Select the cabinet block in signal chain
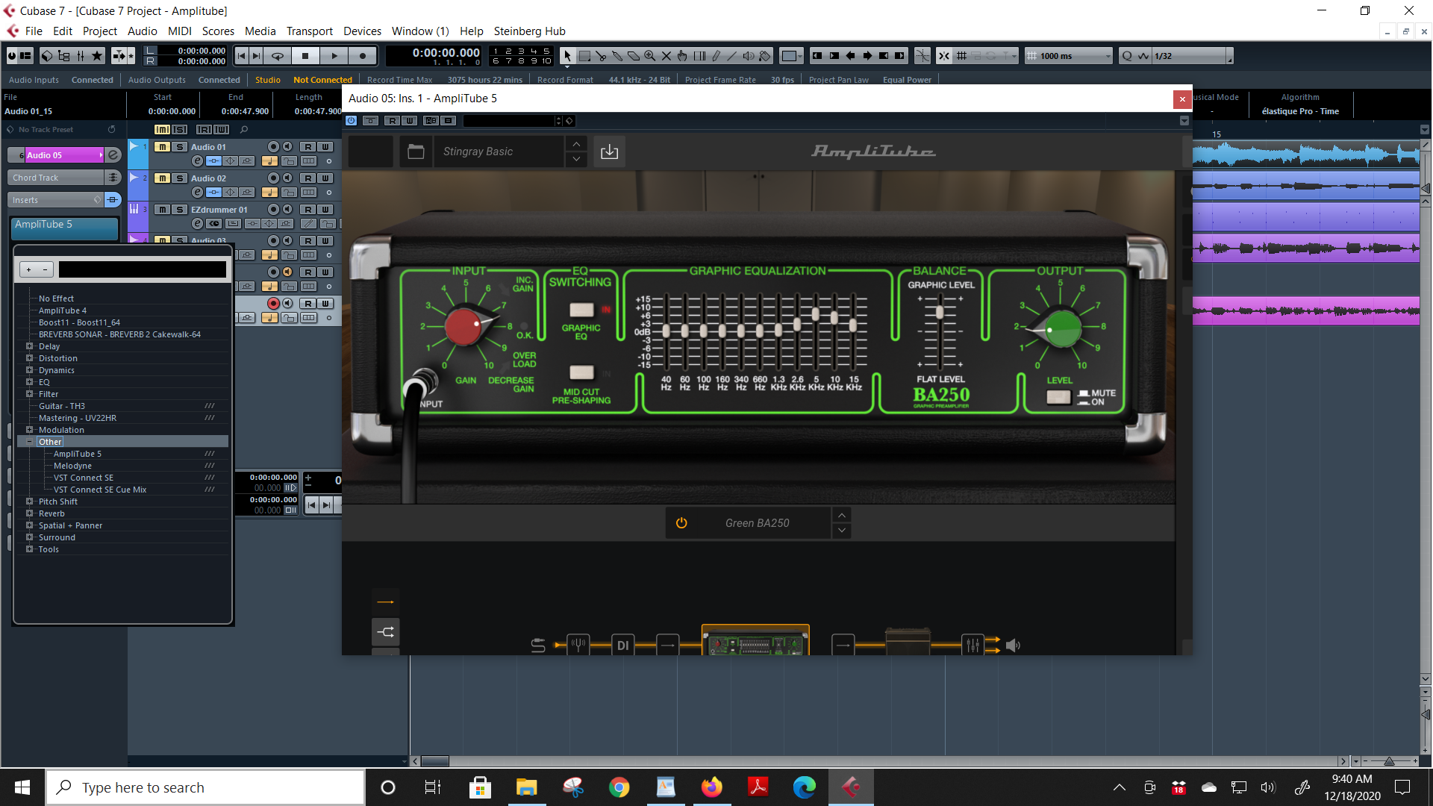 (x=908, y=642)
